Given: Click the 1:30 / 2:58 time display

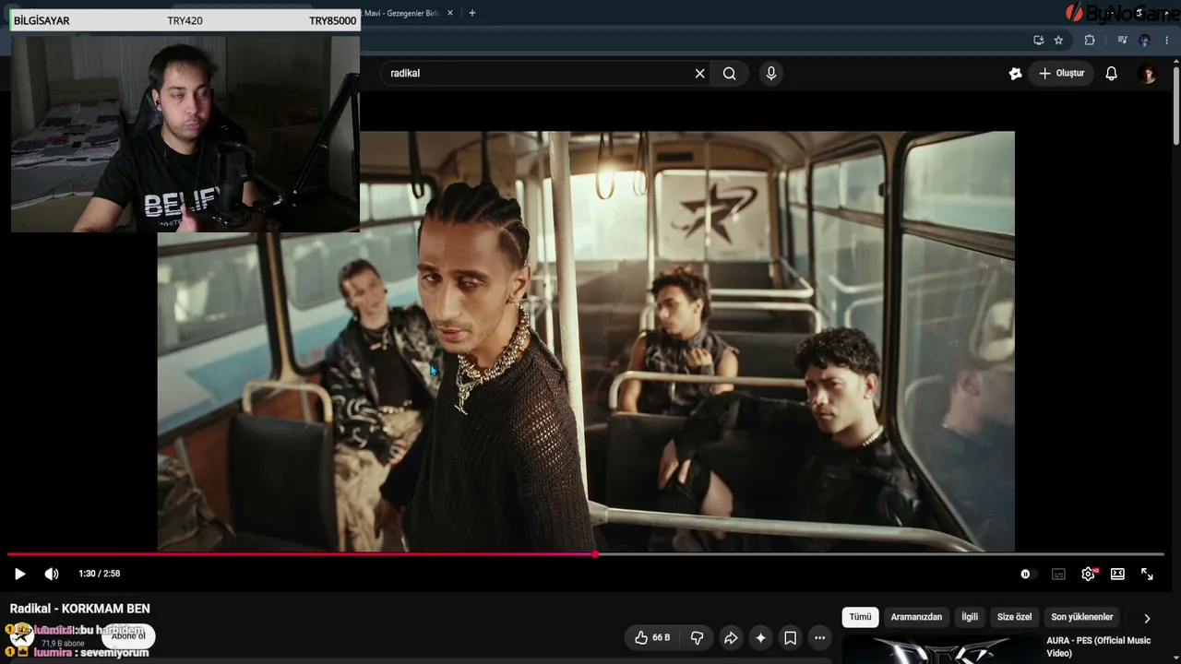Looking at the screenshot, I should click(x=100, y=574).
